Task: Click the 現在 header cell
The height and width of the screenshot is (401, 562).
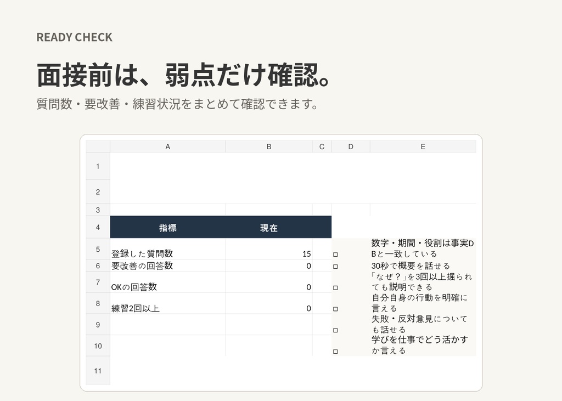Action: [269, 227]
